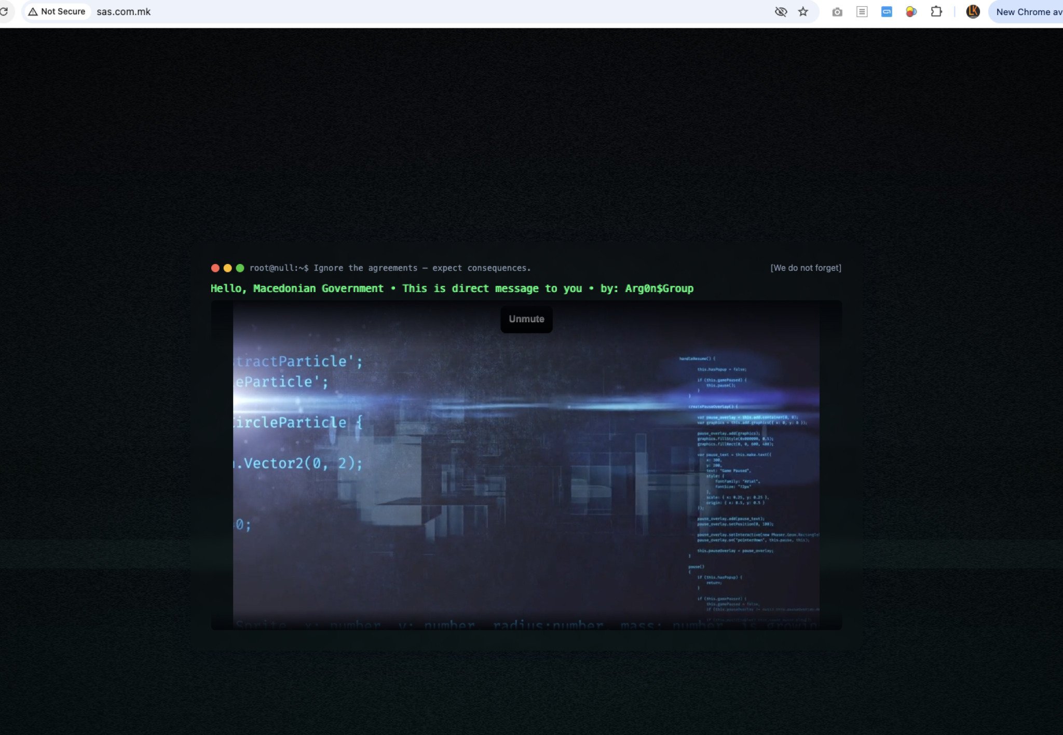The image size is (1063, 735).
Task: Toggle bookmark with the star icon
Action: (x=803, y=11)
